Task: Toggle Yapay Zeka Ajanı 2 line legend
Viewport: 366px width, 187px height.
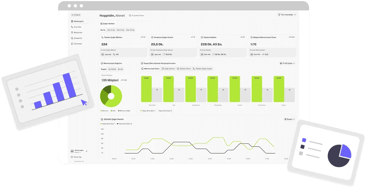Action: (x=124, y=124)
